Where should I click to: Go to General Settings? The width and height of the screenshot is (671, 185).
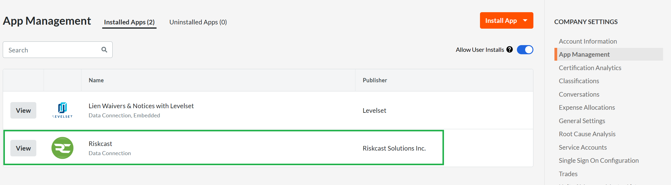point(582,121)
